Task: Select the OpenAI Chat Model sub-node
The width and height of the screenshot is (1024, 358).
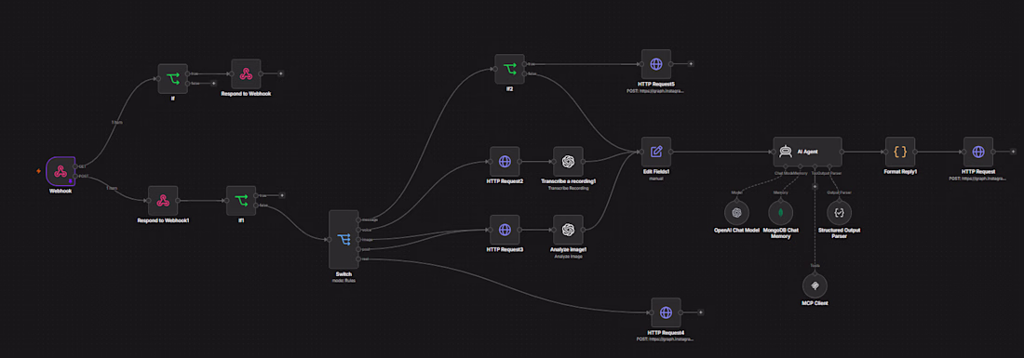Action: [x=736, y=212]
